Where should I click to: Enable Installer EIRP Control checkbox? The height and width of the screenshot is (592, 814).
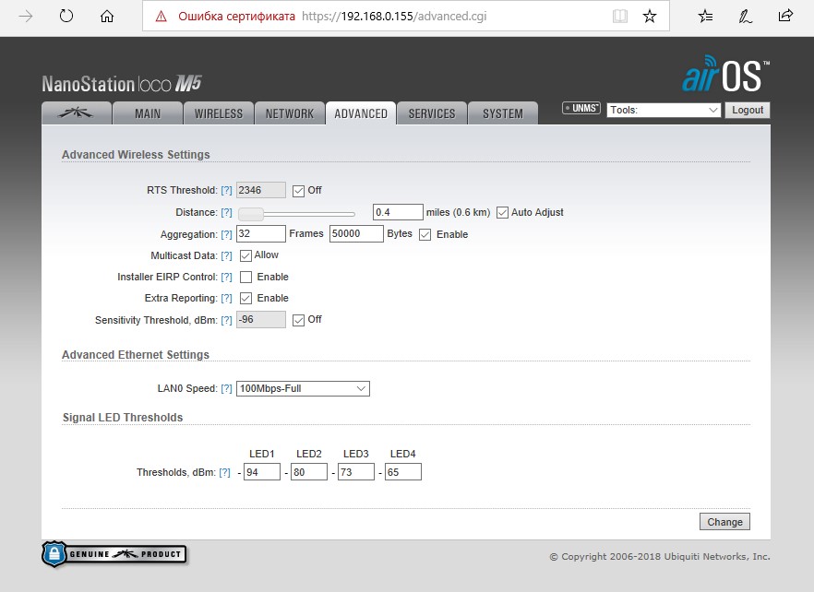click(246, 277)
